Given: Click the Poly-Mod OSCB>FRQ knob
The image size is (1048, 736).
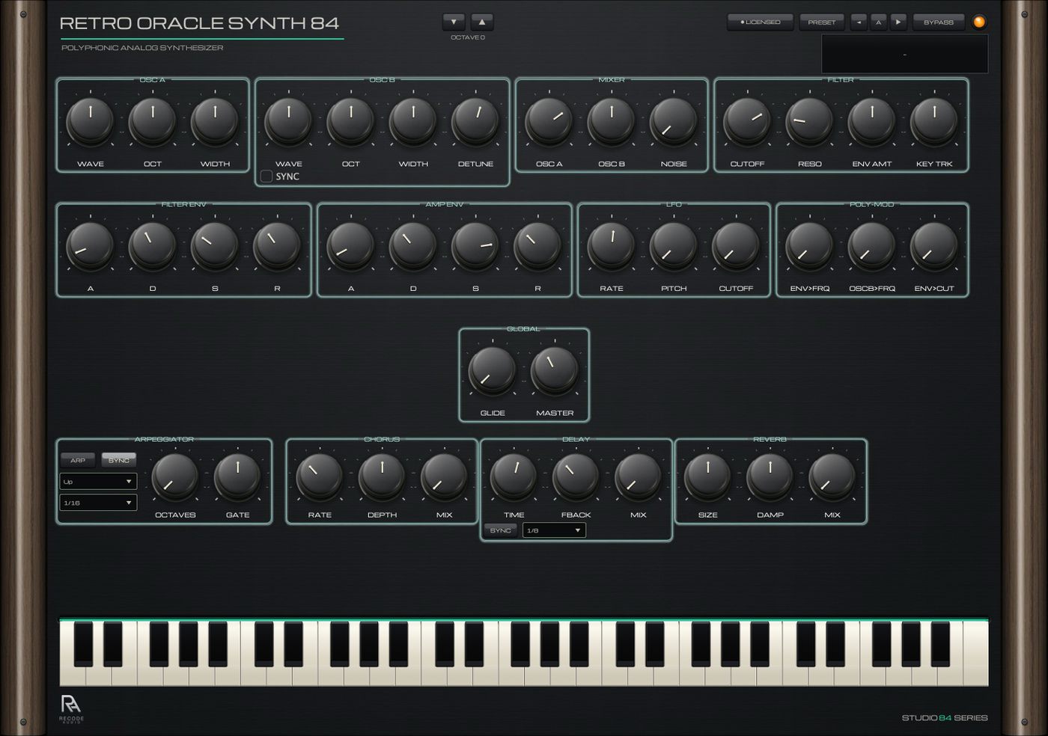Looking at the screenshot, I should (872, 245).
